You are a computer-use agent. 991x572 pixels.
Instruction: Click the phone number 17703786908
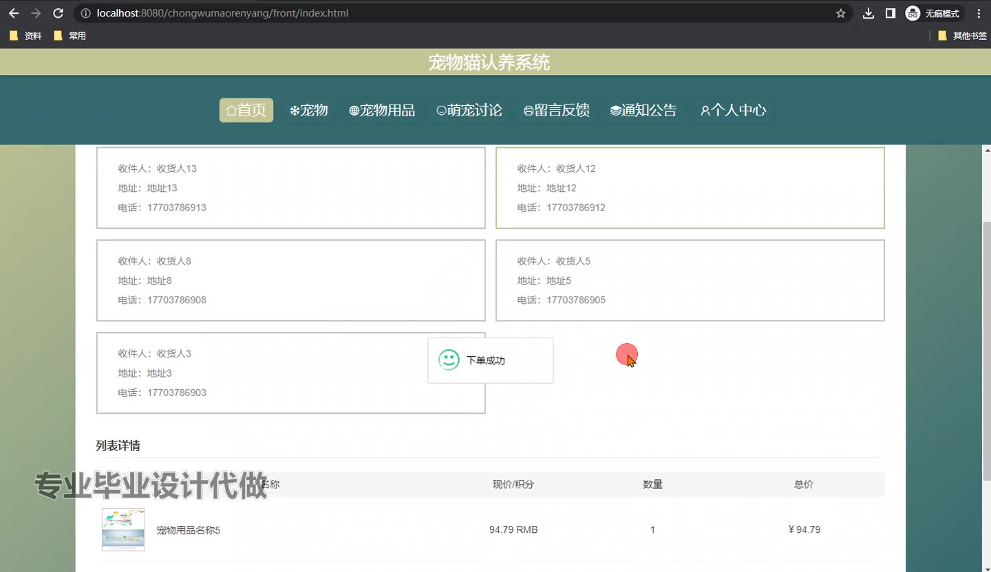177,300
